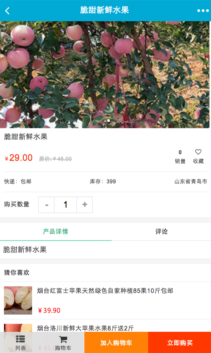
Task: Open the 烟台洛川新鲜大苹果 product link
Action: point(85,328)
